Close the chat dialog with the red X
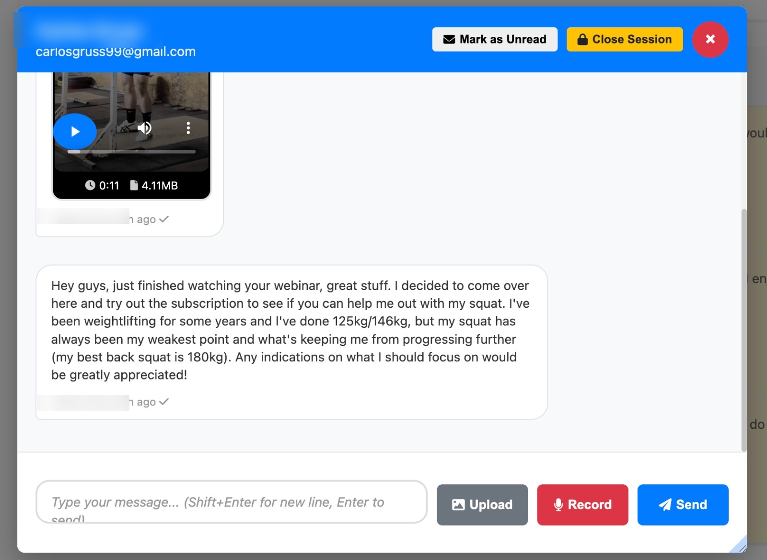This screenshot has width=767, height=560. click(710, 39)
